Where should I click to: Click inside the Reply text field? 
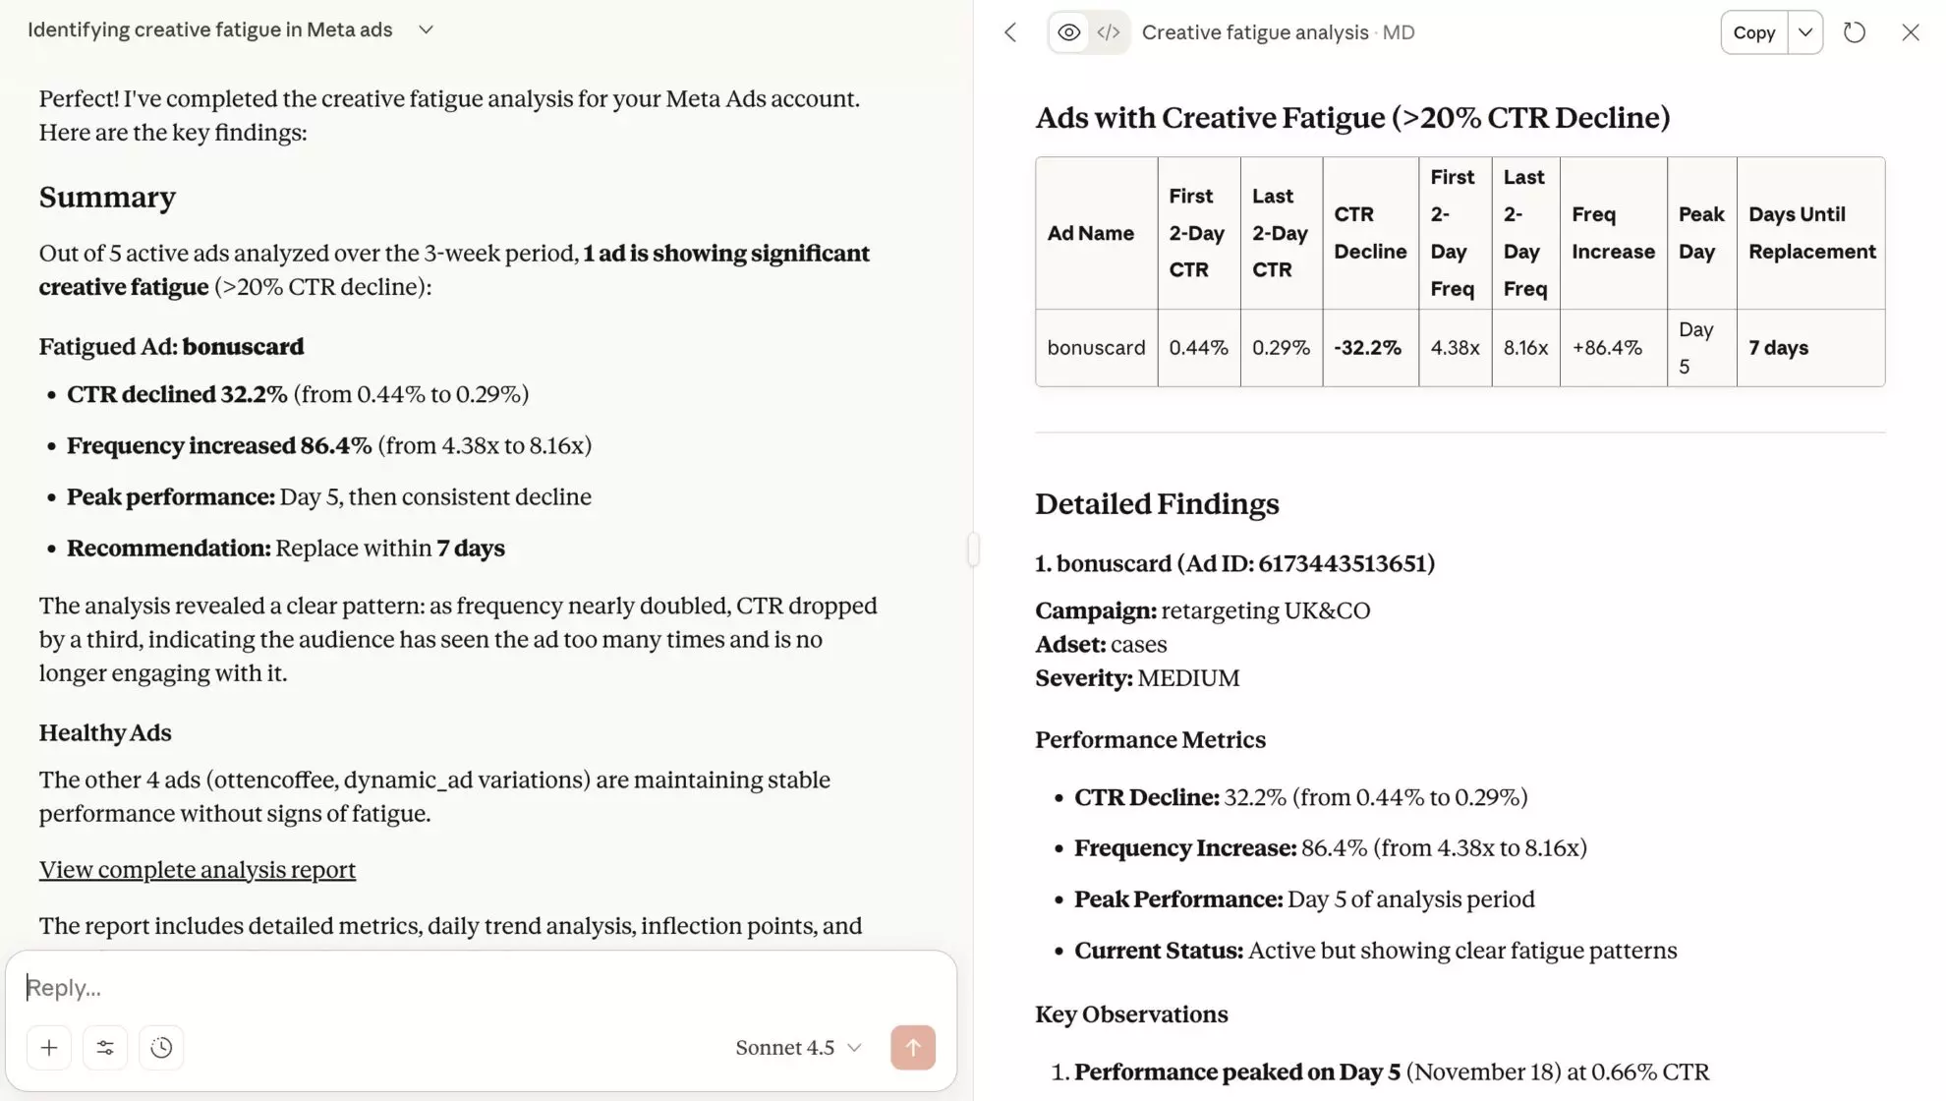(x=472, y=987)
